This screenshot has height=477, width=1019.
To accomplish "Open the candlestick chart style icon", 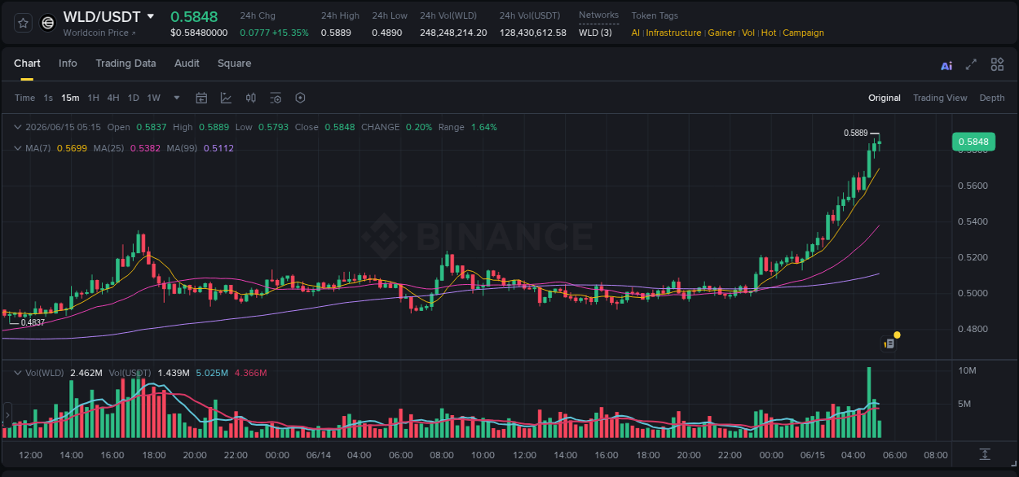I will point(251,98).
